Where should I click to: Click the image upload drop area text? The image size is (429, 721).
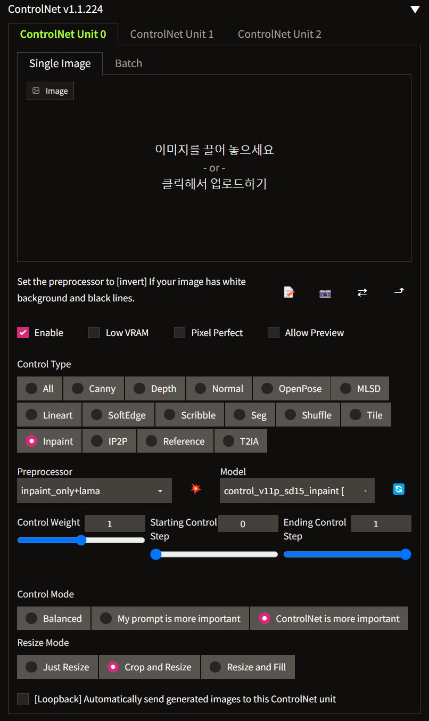click(214, 167)
